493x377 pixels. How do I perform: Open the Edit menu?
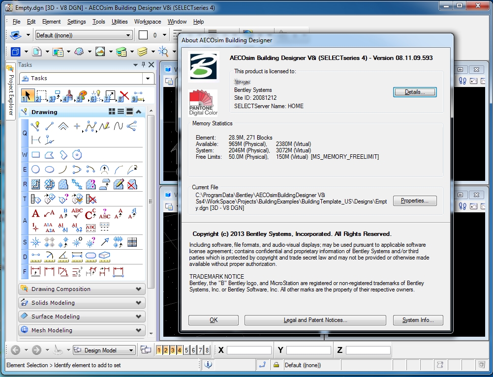pyautogui.click(x=31, y=22)
